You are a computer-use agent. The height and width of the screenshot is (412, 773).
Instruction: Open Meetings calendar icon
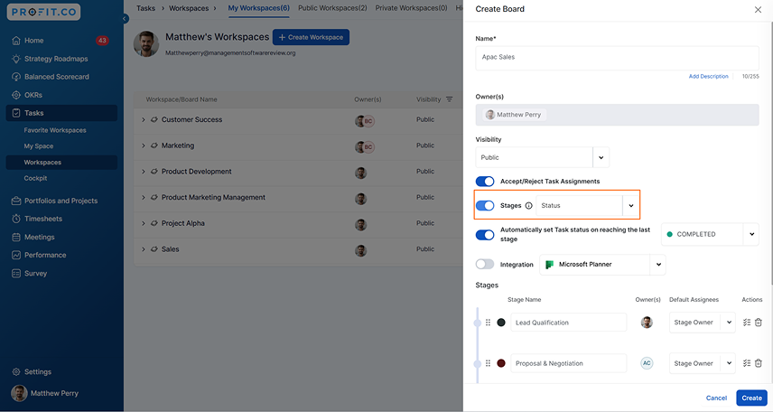pyautogui.click(x=16, y=237)
